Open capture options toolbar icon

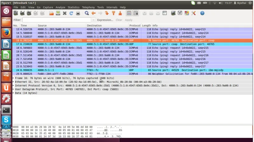pyautogui.click(x=22, y=13)
